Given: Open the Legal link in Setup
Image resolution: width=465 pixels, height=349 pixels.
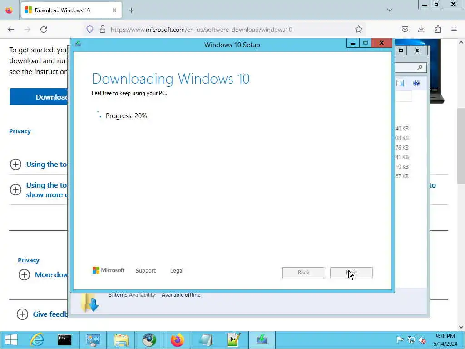Looking at the screenshot, I should click(x=177, y=271).
